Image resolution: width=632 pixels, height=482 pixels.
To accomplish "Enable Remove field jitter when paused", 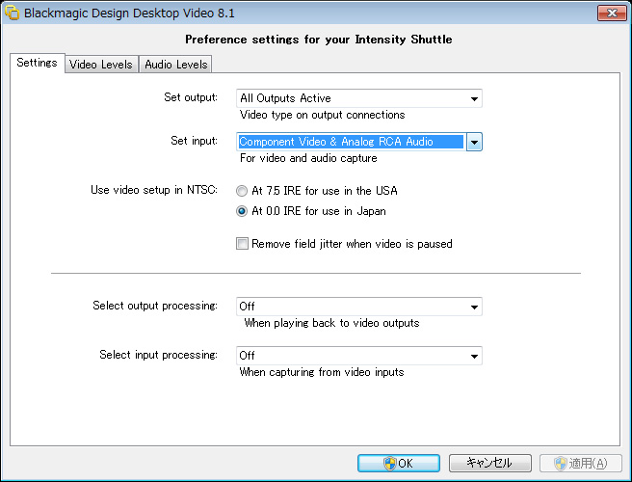I will [243, 244].
